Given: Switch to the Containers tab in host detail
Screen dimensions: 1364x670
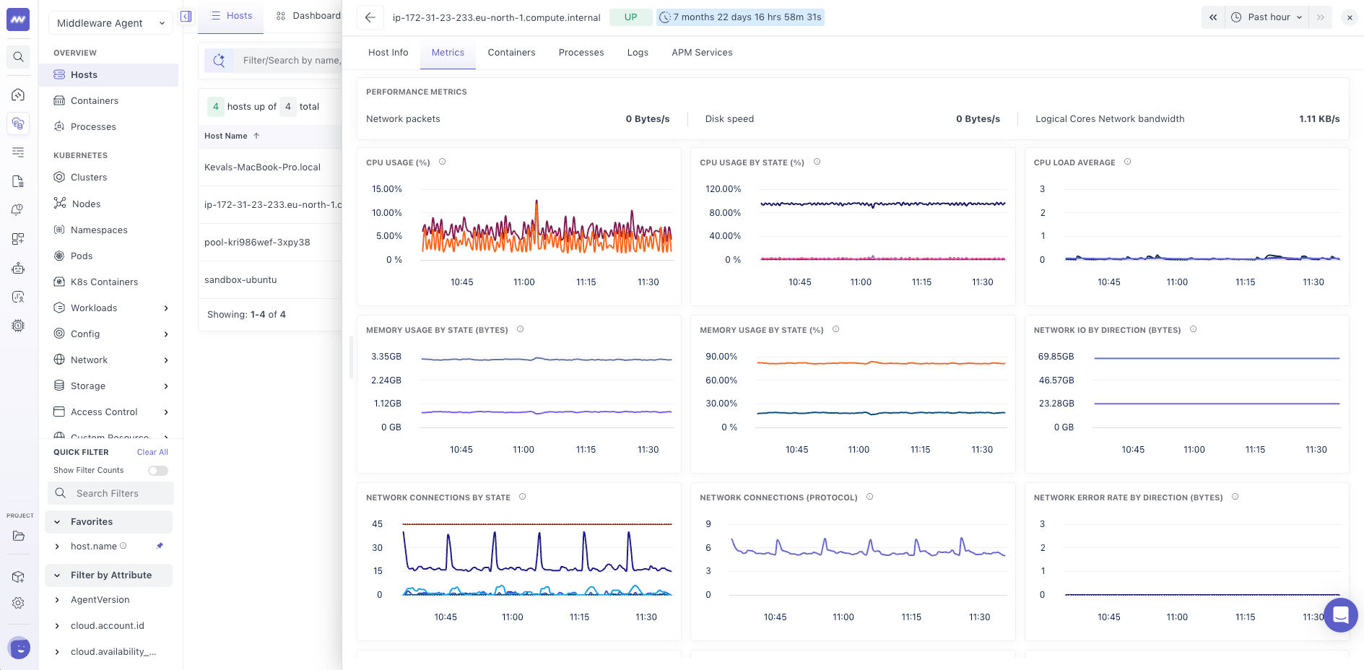Looking at the screenshot, I should tap(511, 53).
